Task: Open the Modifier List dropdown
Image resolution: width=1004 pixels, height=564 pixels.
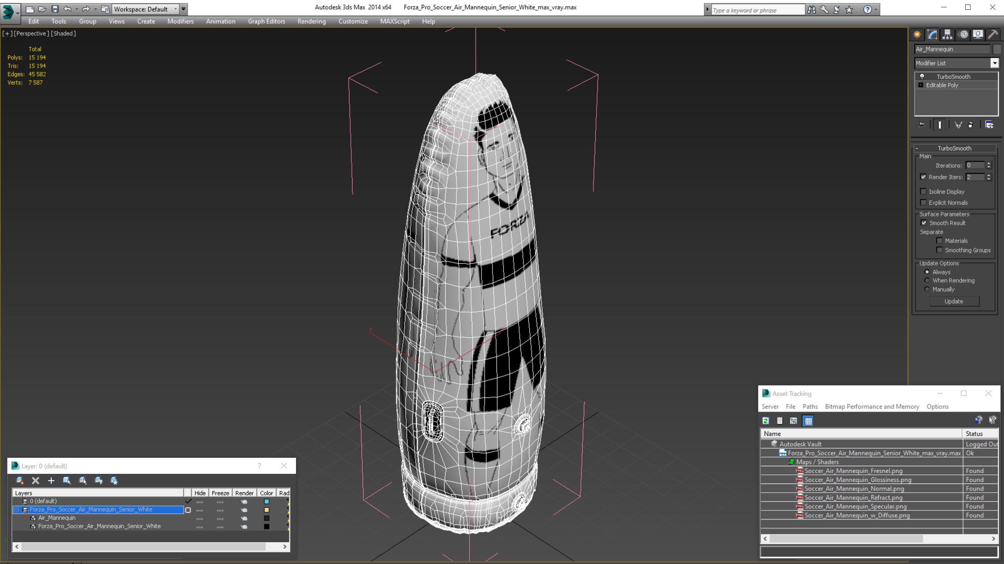Action: tap(995, 63)
